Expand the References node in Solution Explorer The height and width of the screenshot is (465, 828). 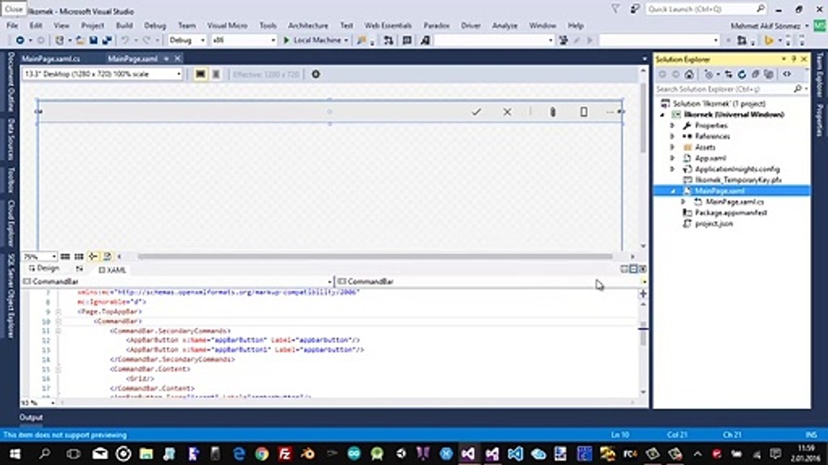point(672,136)
